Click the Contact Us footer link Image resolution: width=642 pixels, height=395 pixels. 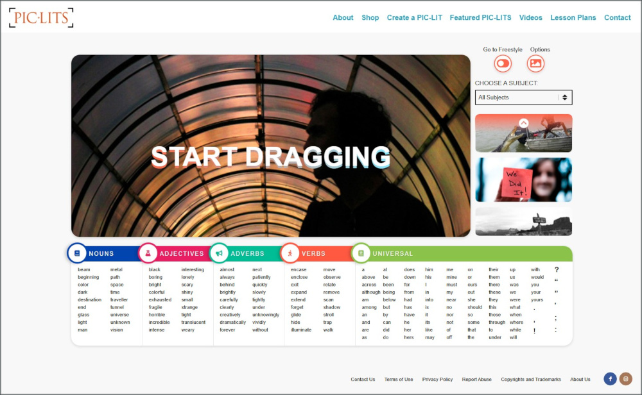click(x=363, y=380)
